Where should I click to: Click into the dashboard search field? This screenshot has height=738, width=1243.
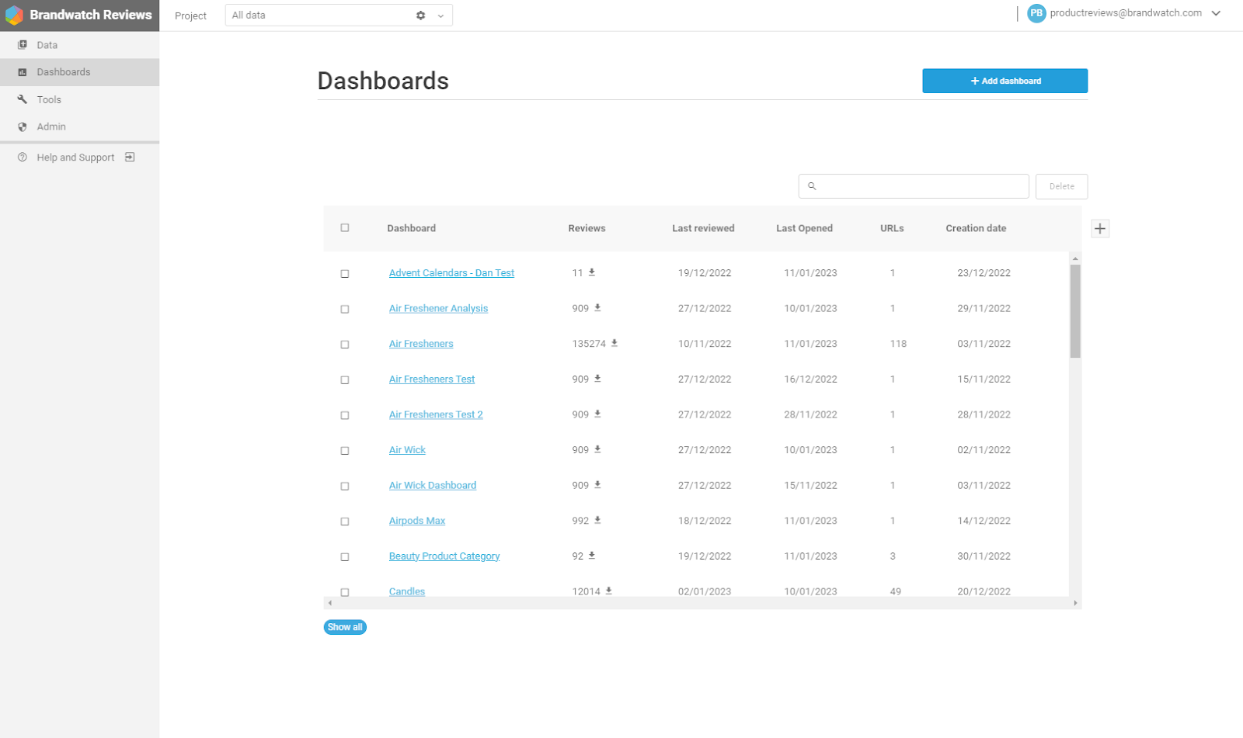point(914,186)
